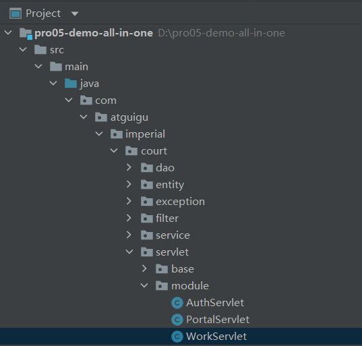Click the exception package folder icon
Viewport: 362px width, 346px height.
(147, 202)
